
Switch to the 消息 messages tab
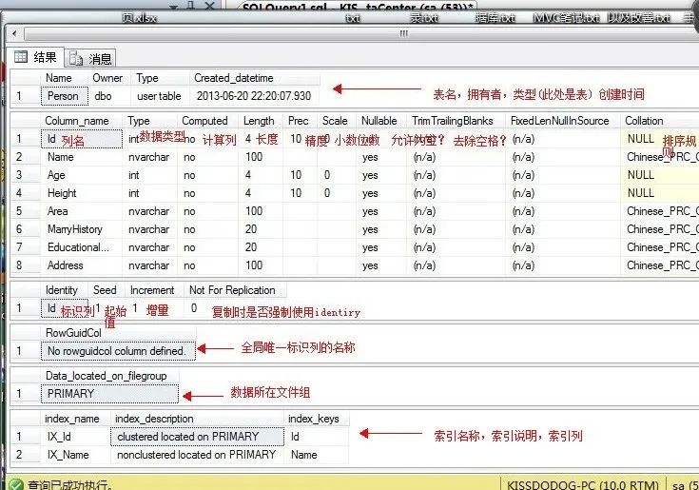click(x=91, y=58)
